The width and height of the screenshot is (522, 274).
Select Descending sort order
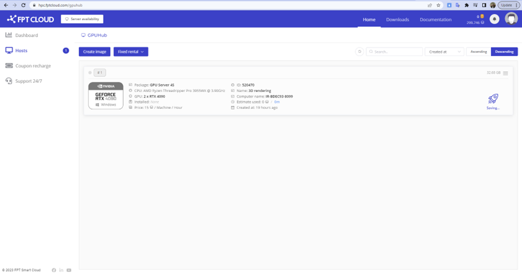(504, 52)
